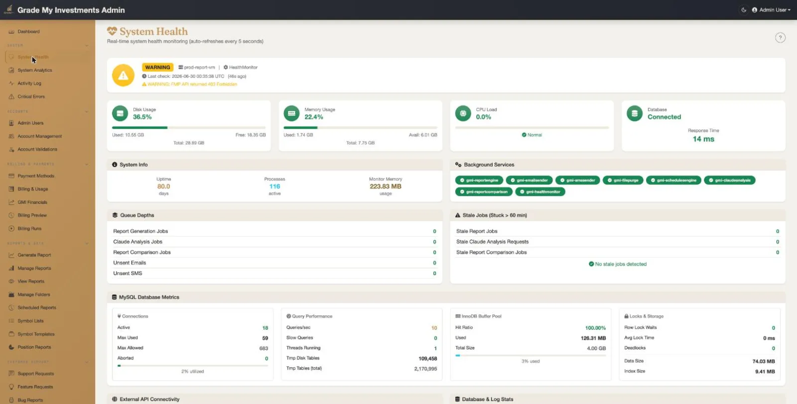Collapse the Billing & Payments section
Viewport: 797px width, 404px height.
coord(87,164)
